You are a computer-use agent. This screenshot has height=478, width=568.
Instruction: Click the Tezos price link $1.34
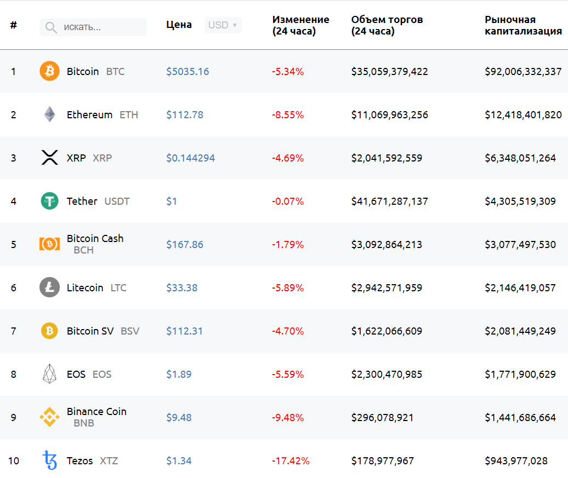(179, 461)
